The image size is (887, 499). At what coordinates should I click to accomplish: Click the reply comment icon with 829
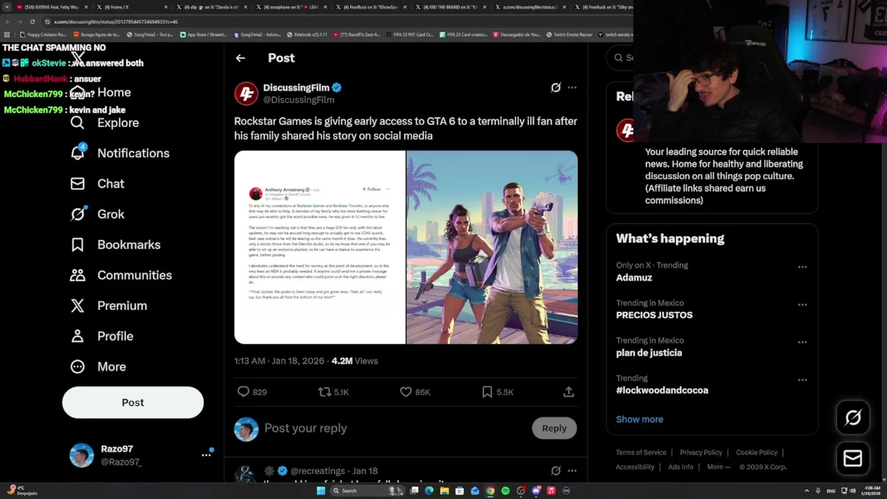pyautogui.click(x=252, y=392)
